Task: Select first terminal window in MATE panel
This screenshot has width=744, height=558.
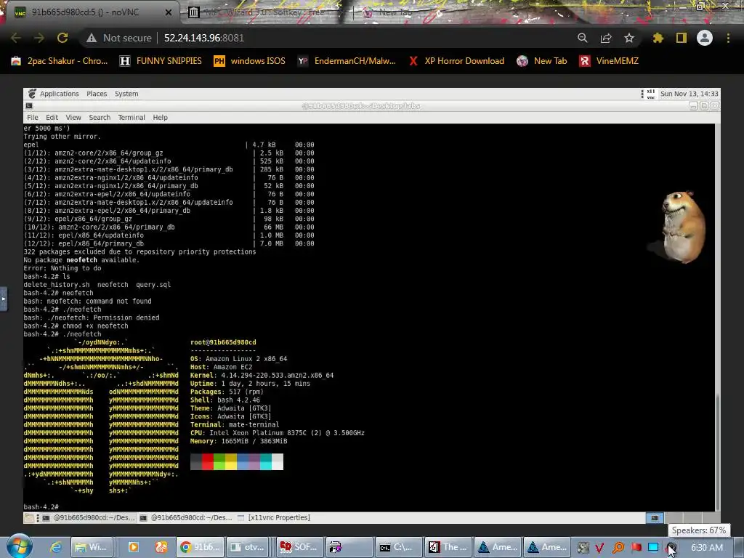Action: 89,517
